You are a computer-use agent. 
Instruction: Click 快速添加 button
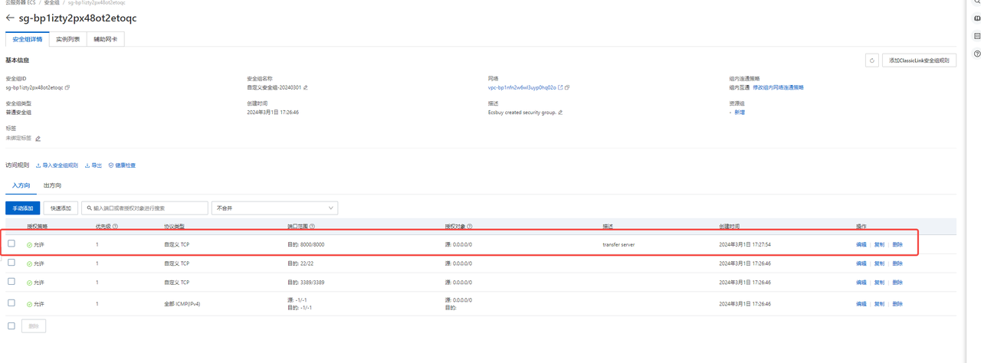click(x=61, y=208)
